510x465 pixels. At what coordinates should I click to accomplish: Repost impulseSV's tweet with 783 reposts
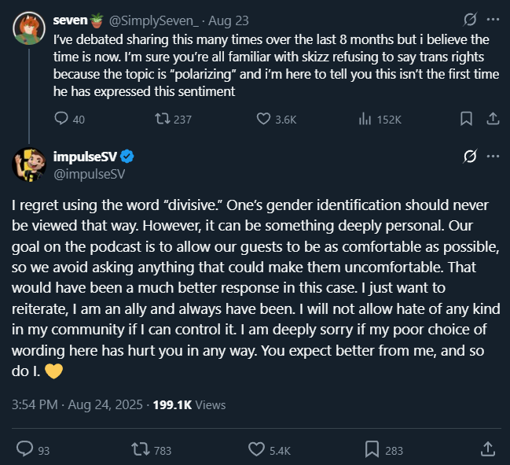click(x=138, y=449)
